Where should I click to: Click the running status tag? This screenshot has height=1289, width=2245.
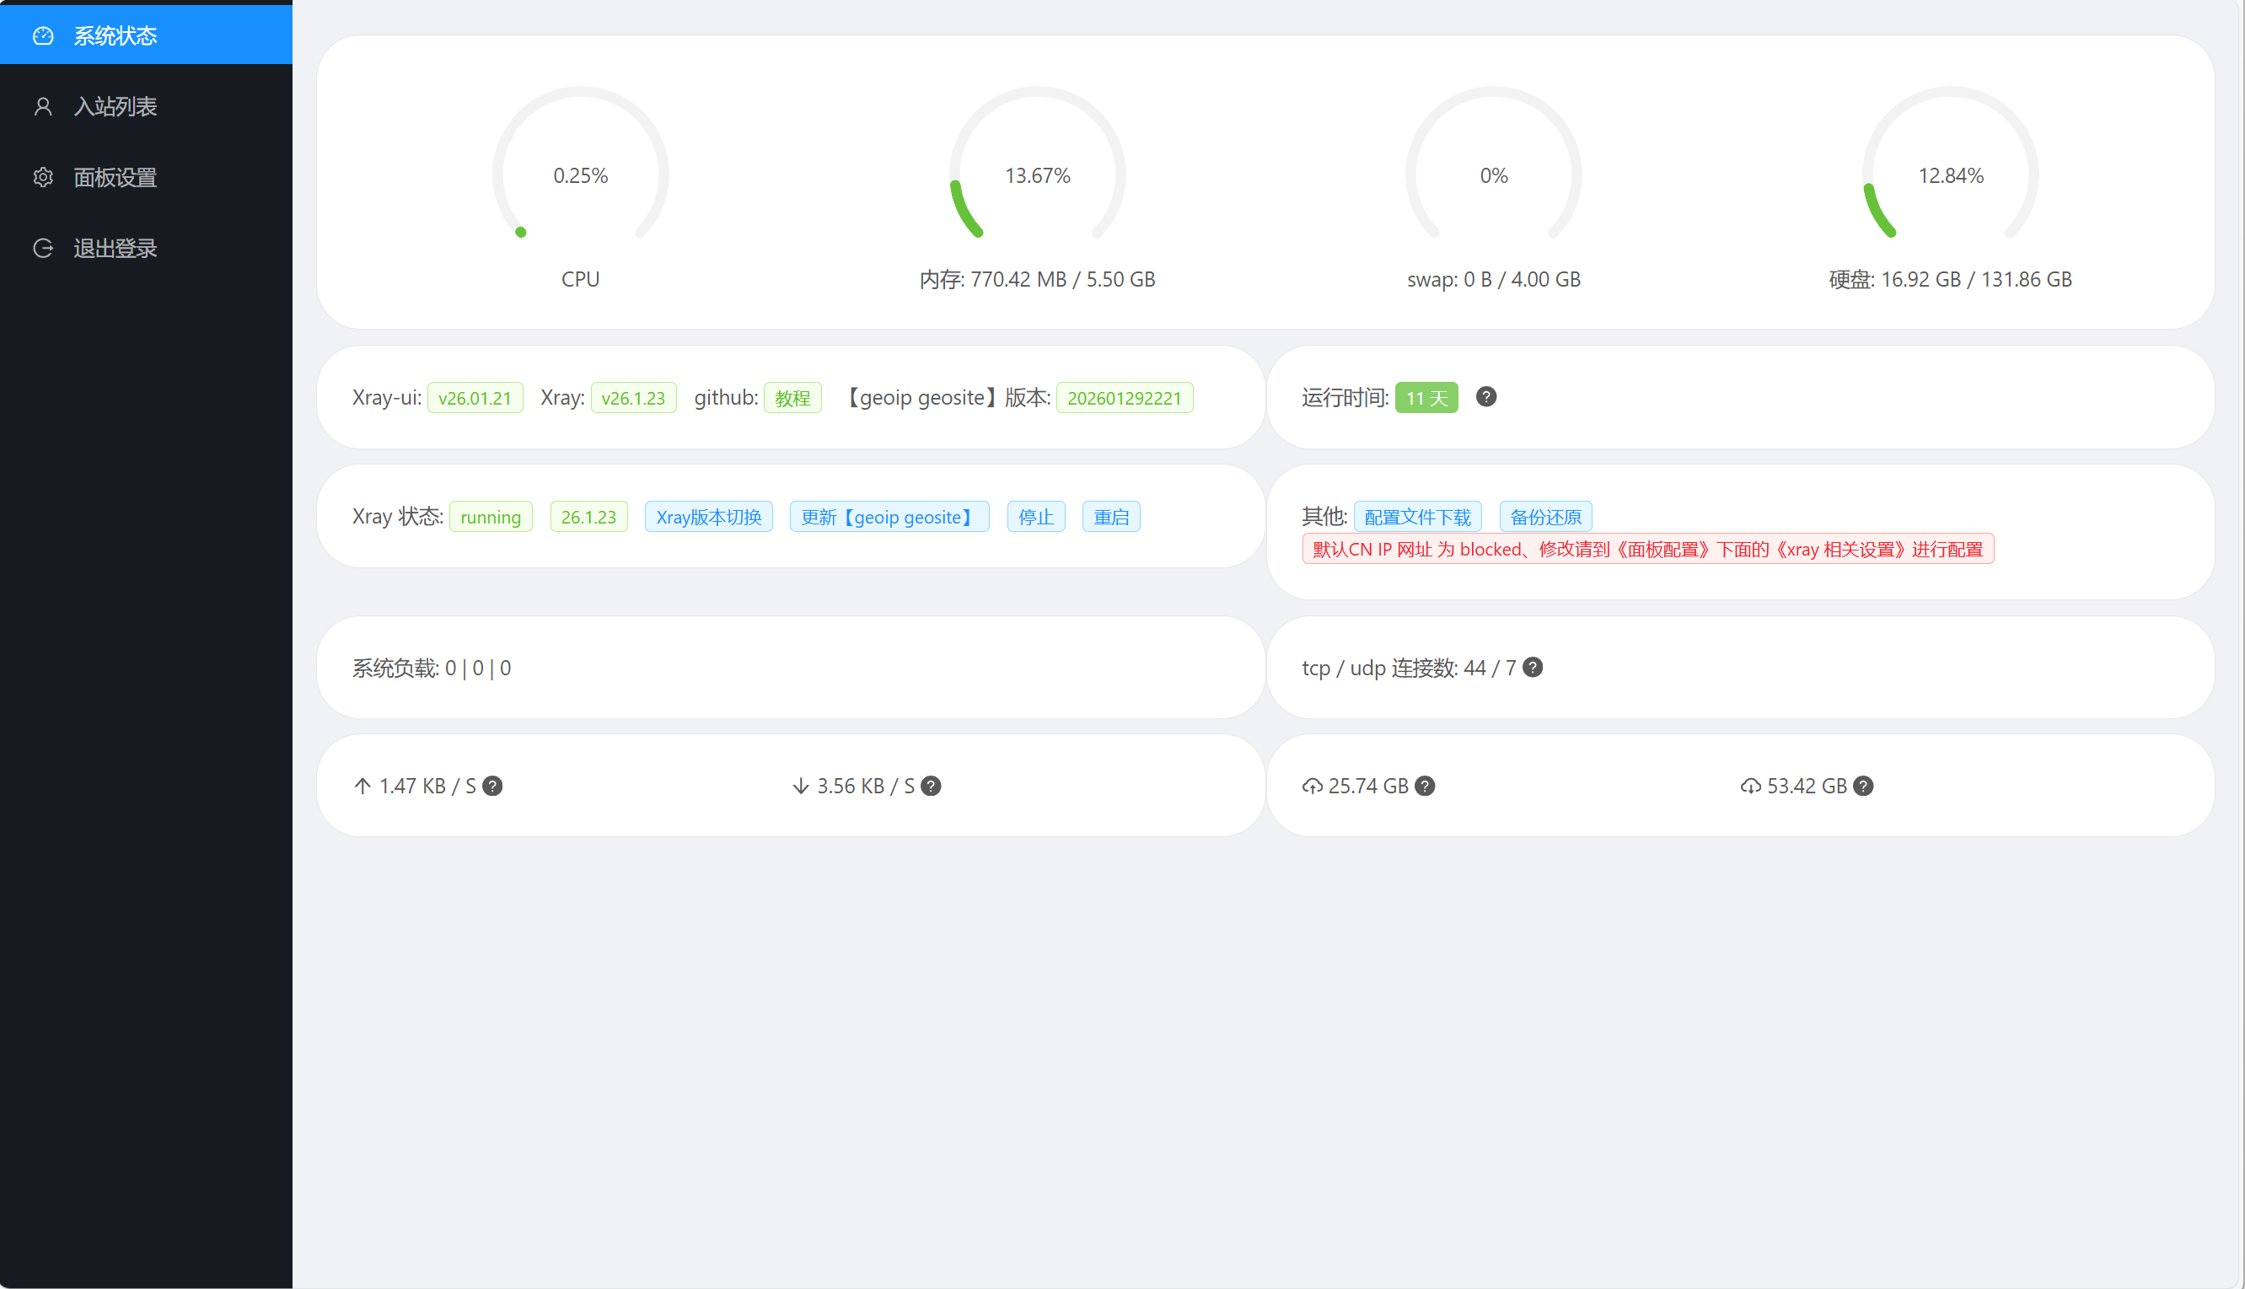point(491,517)
